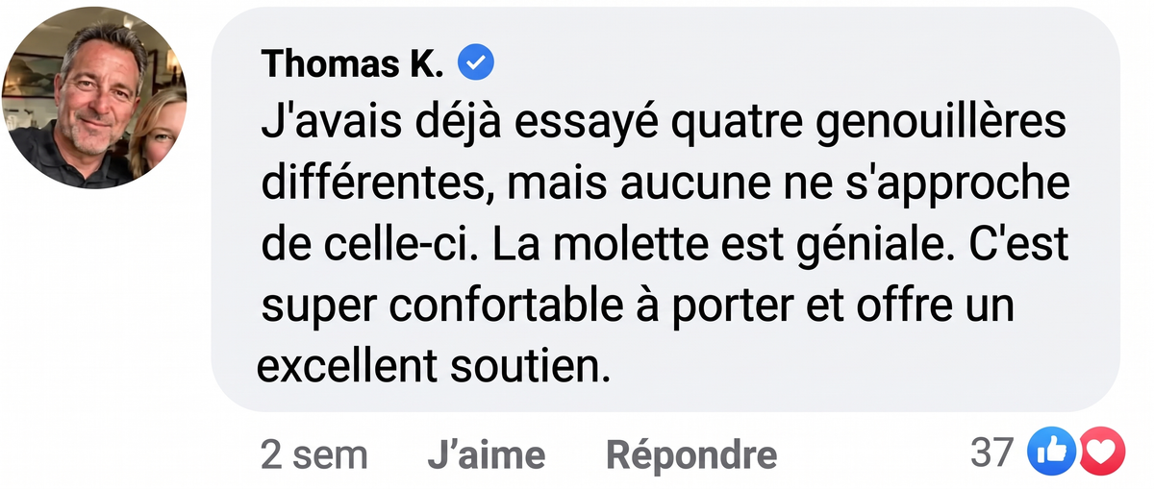Screen dimensions: 1154x489
Task: Click the phrase "excellent soutien."
Action: 434,366
